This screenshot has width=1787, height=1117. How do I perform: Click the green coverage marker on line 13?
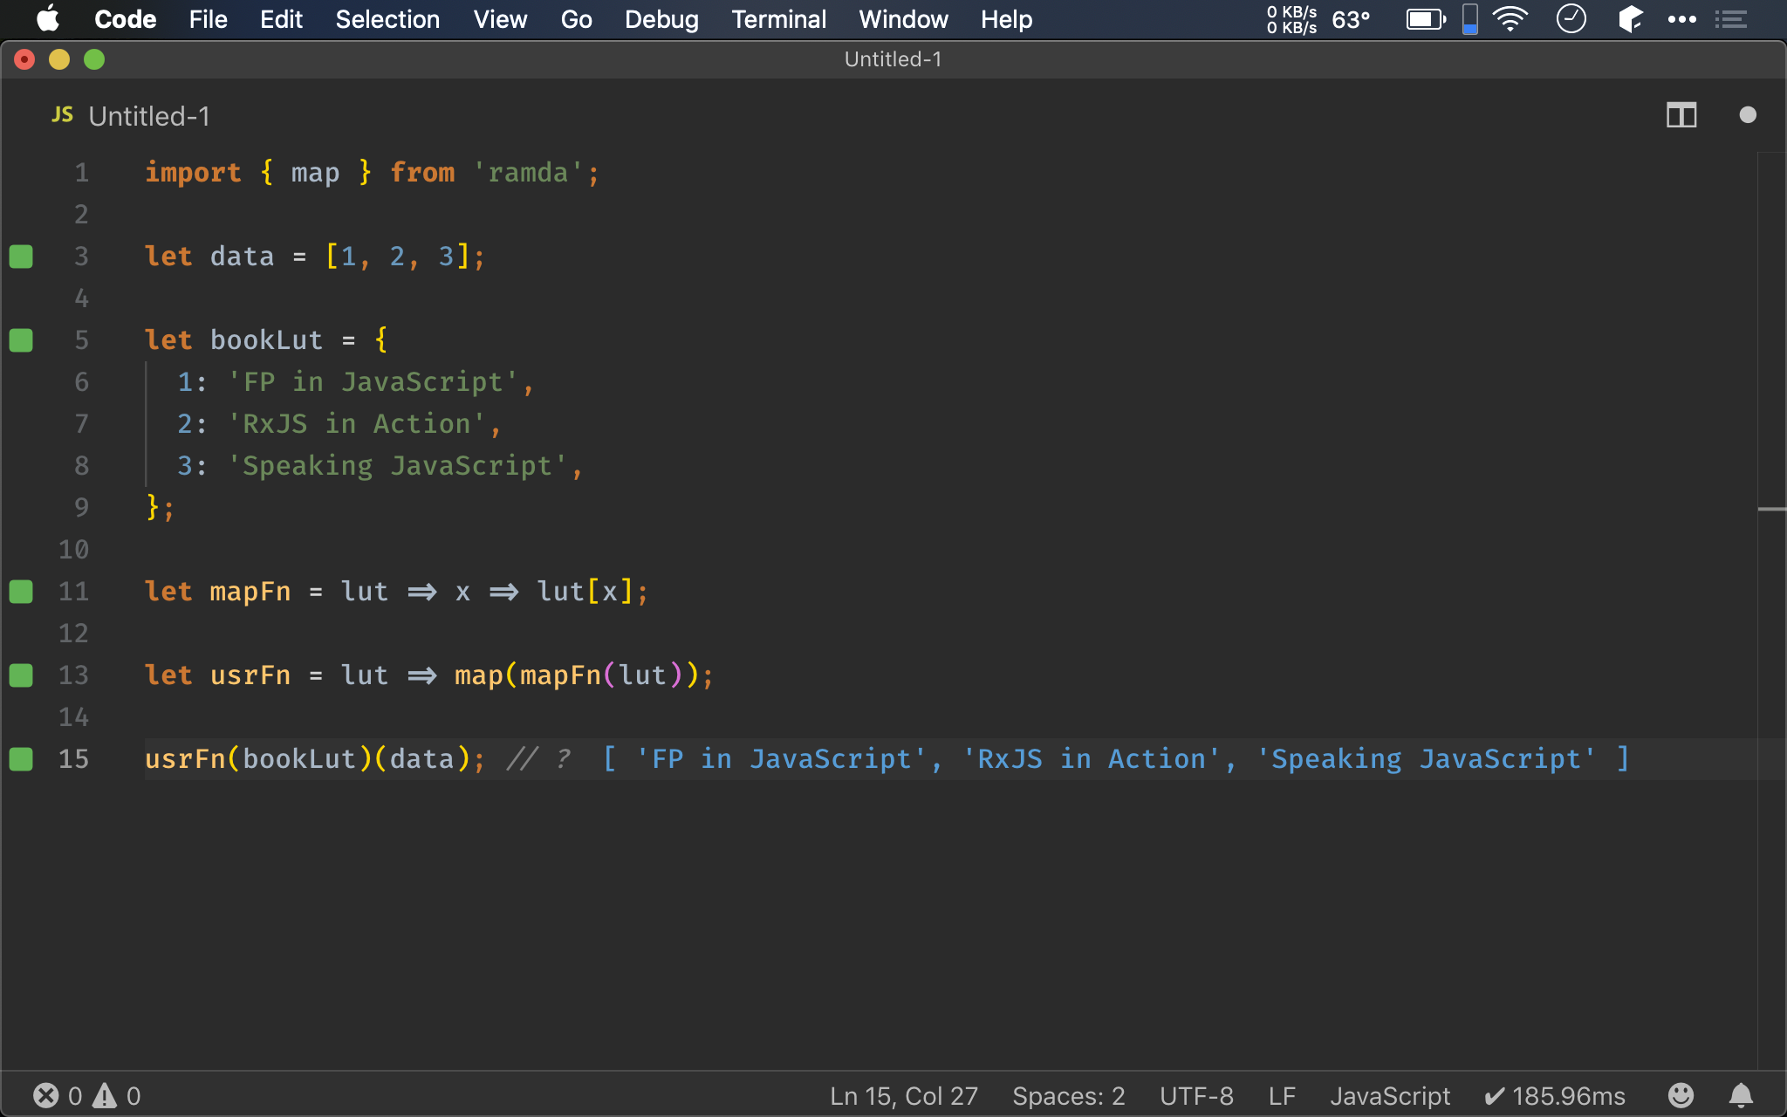(21, 675)
